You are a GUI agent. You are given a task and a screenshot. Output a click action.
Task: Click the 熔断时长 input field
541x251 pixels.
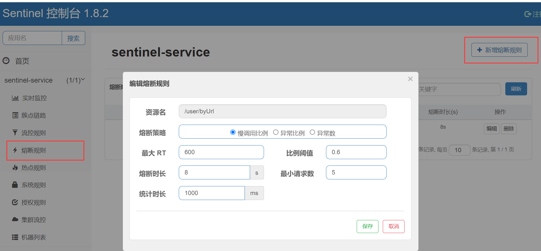(x=214, y=172)
